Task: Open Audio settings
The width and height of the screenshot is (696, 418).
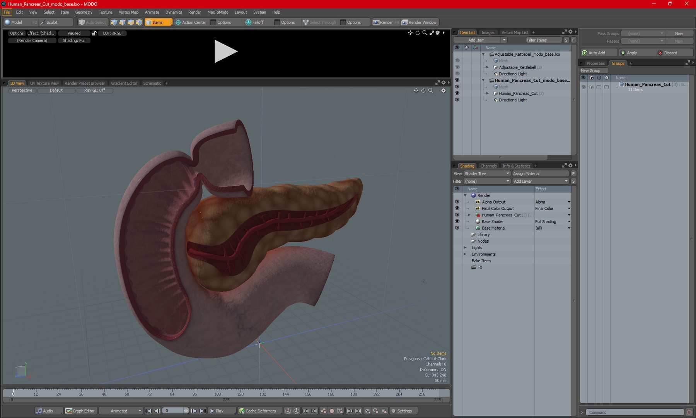Action: (x=48, y=411)
